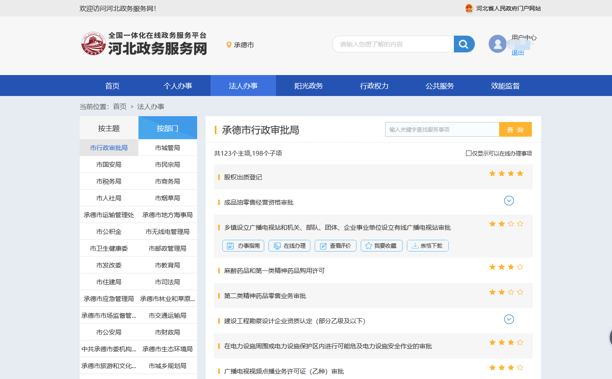
Task: Open 阳光政务 navigation menu
Action: [309, 86]
